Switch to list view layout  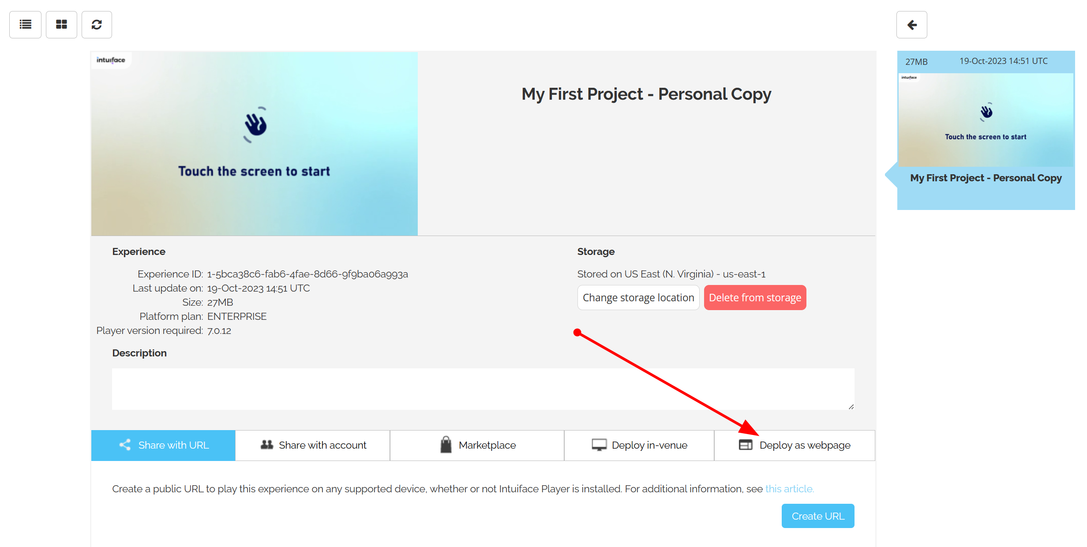[x=25, y=24]
